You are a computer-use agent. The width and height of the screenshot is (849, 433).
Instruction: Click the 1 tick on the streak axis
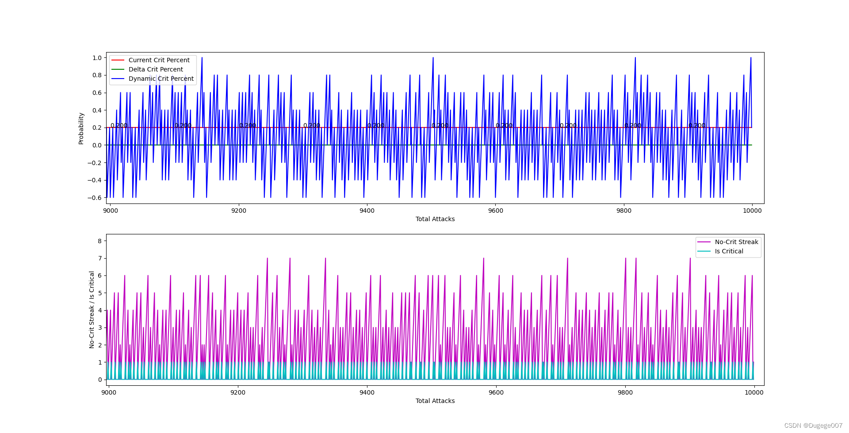(x=100, y=362)
